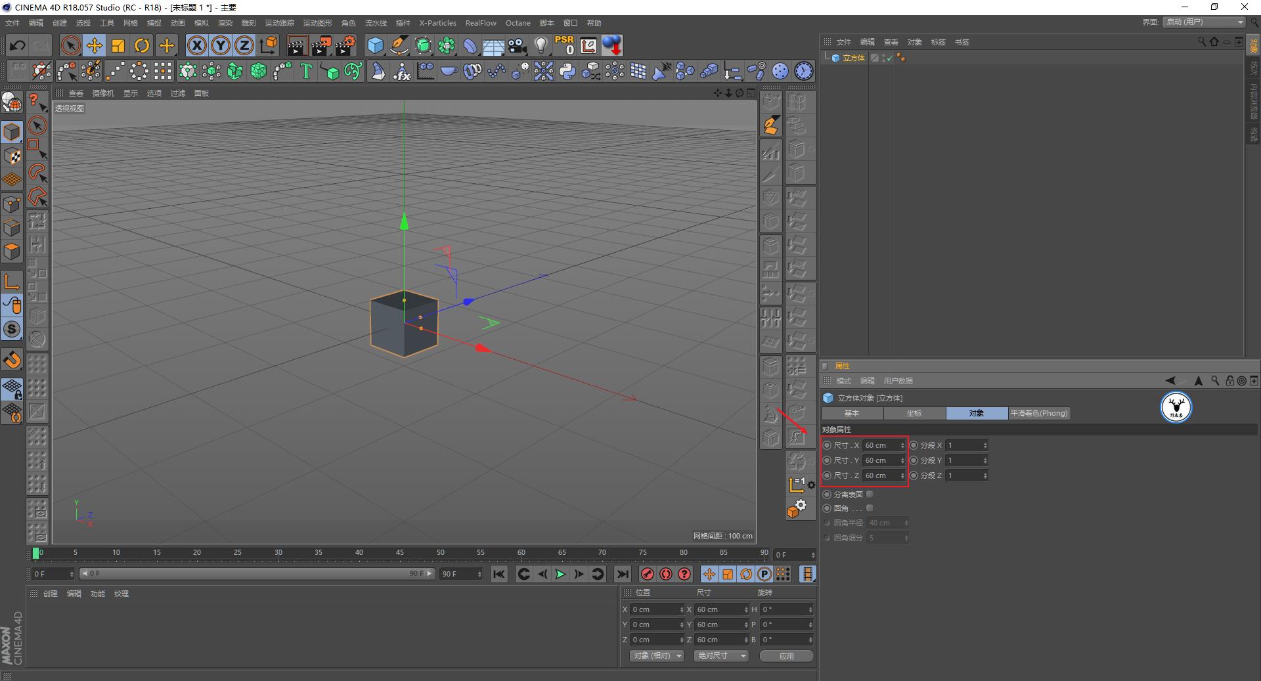This screenshot has height=681, width=1261.
Task: Add a light with the bulb icon
Action: click(541, 45)
